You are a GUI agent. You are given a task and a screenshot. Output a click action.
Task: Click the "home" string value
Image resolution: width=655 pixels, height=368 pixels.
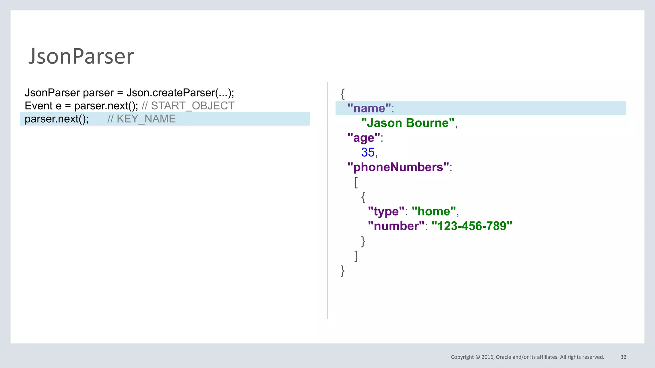434,211
